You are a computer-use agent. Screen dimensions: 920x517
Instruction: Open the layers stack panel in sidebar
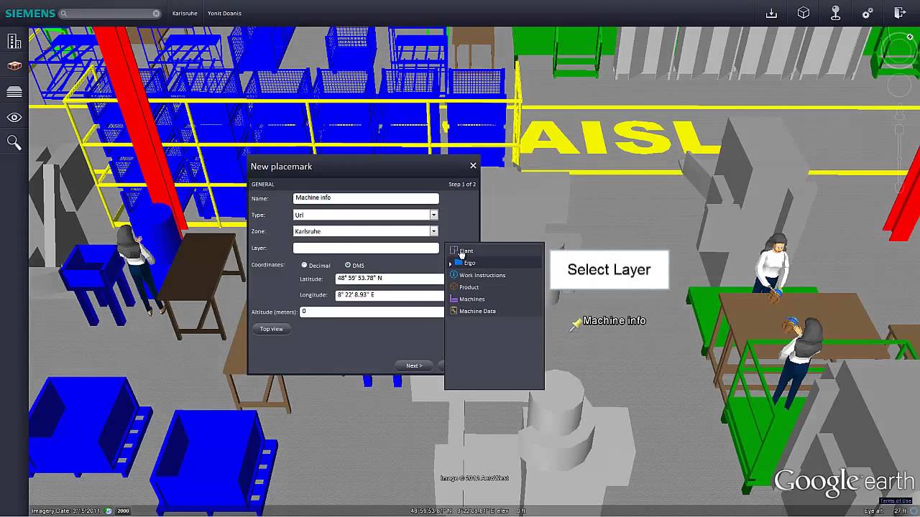(14, 92)
